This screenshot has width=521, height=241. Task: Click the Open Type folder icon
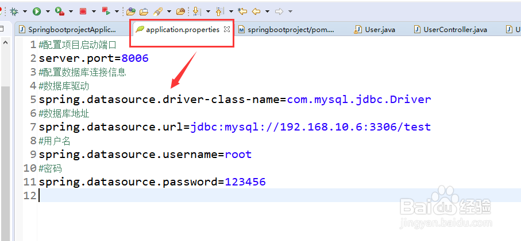[x=131, y=11]
